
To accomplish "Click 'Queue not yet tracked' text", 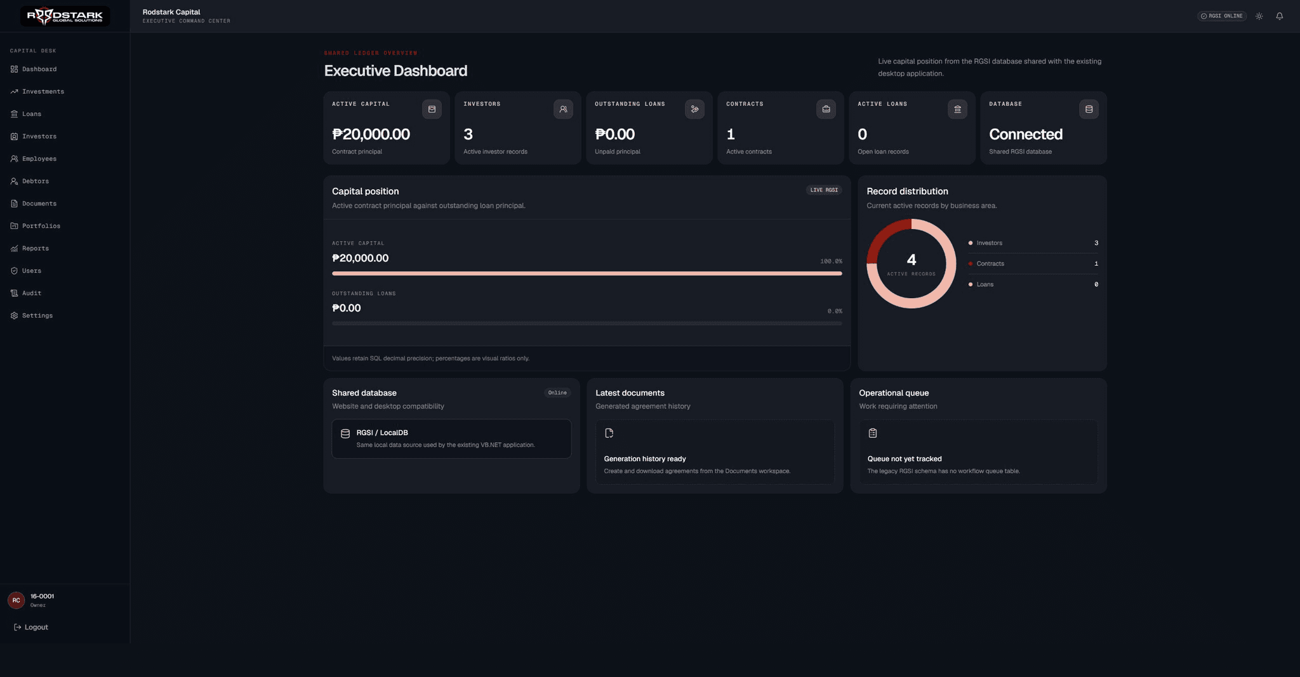I will point(905,459).
